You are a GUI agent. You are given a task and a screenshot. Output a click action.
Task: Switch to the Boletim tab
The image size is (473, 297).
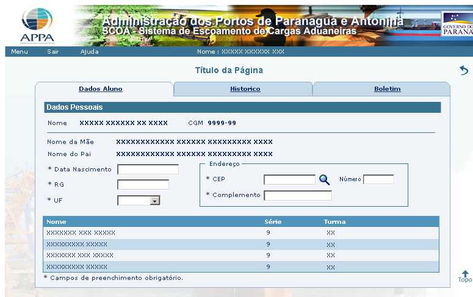[x=387, y=89]
